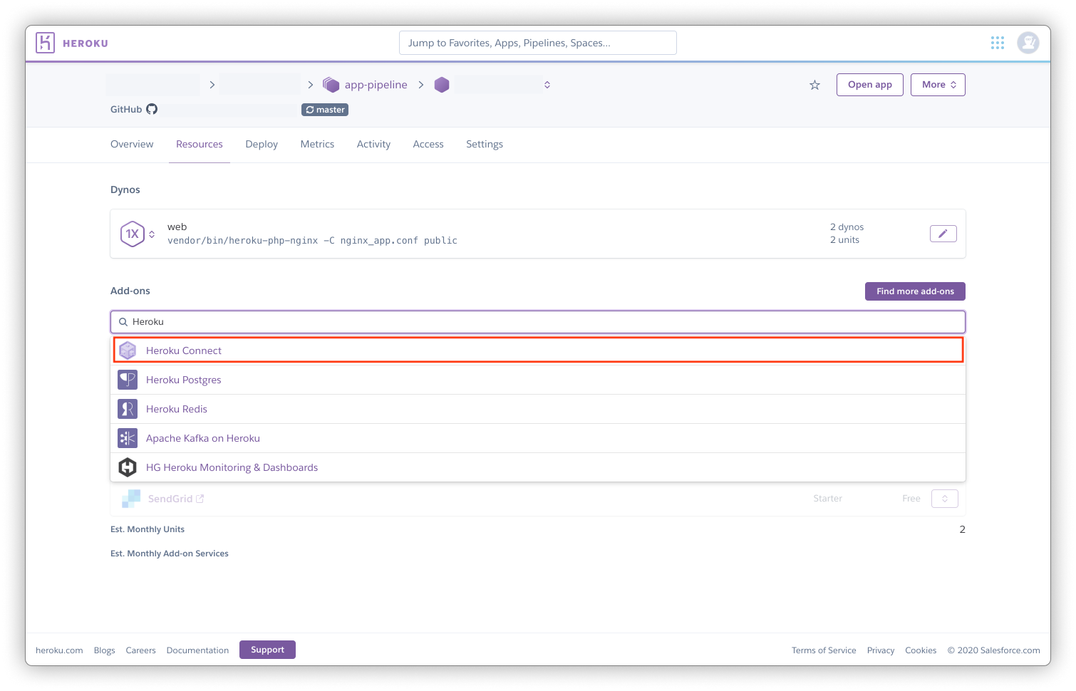The image size is (1076, 691).
Task: Click the Apache Kafka on Heroku icon
Action: [x=128, y=438]
